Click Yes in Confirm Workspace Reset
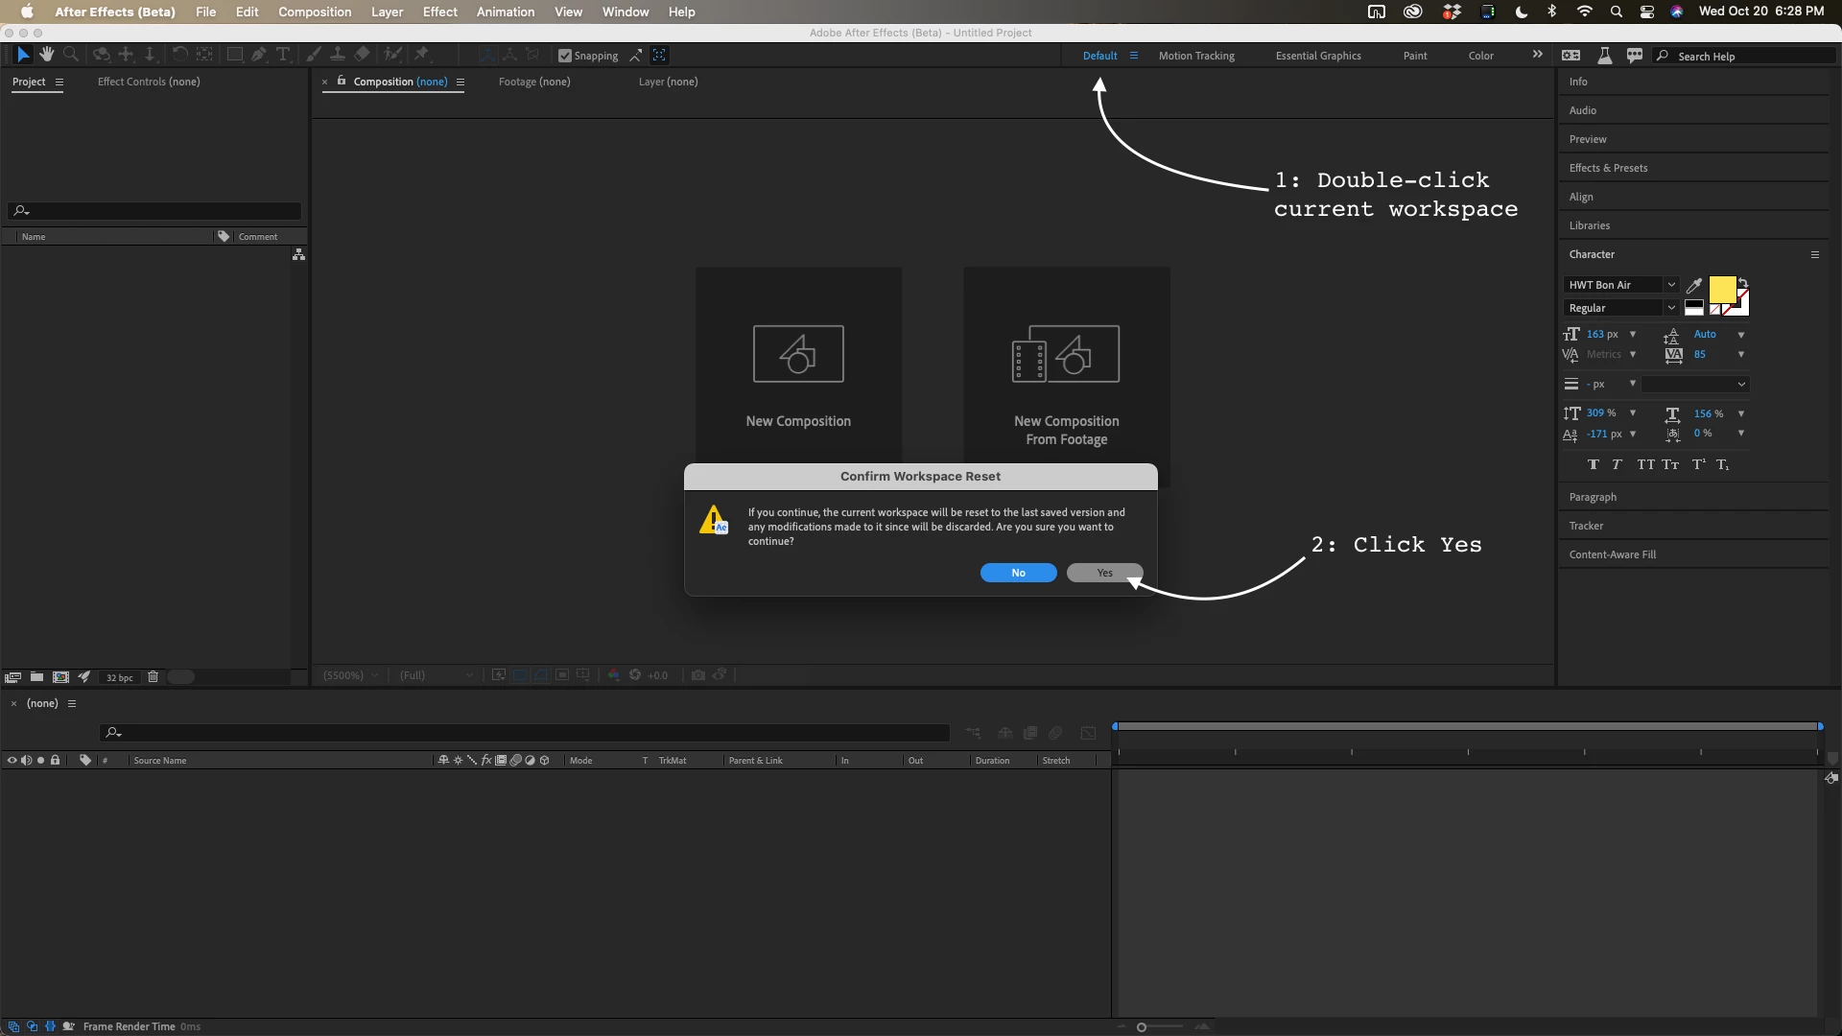The height and width of the screenshot is (1036, 1842). click(x=1104, y=573)
